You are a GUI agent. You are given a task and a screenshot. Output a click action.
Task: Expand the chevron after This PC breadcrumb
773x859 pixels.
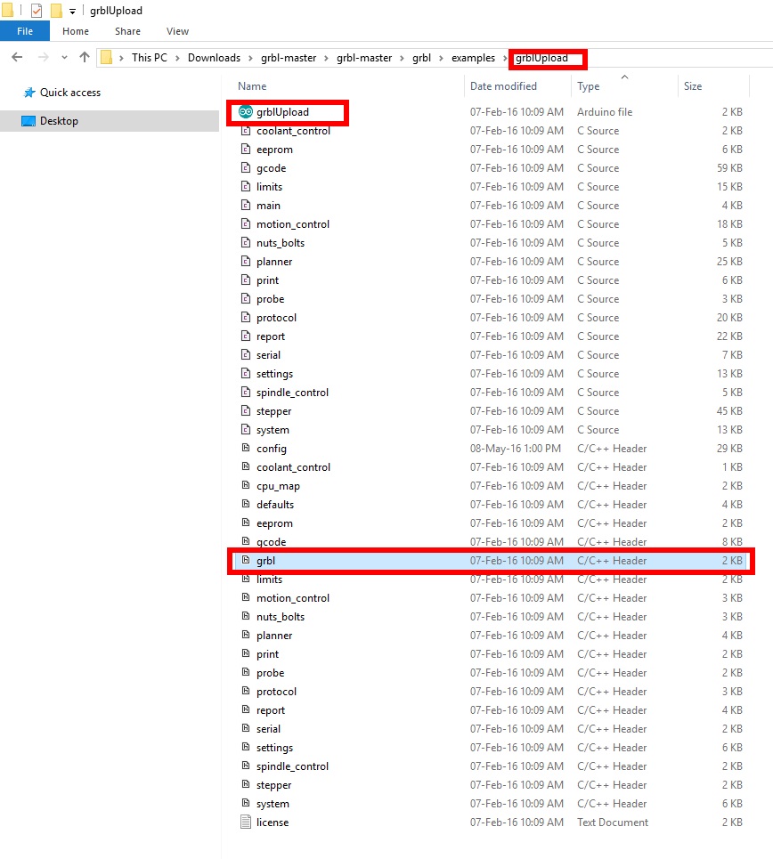pyautogui.click(x=178, y=58)
